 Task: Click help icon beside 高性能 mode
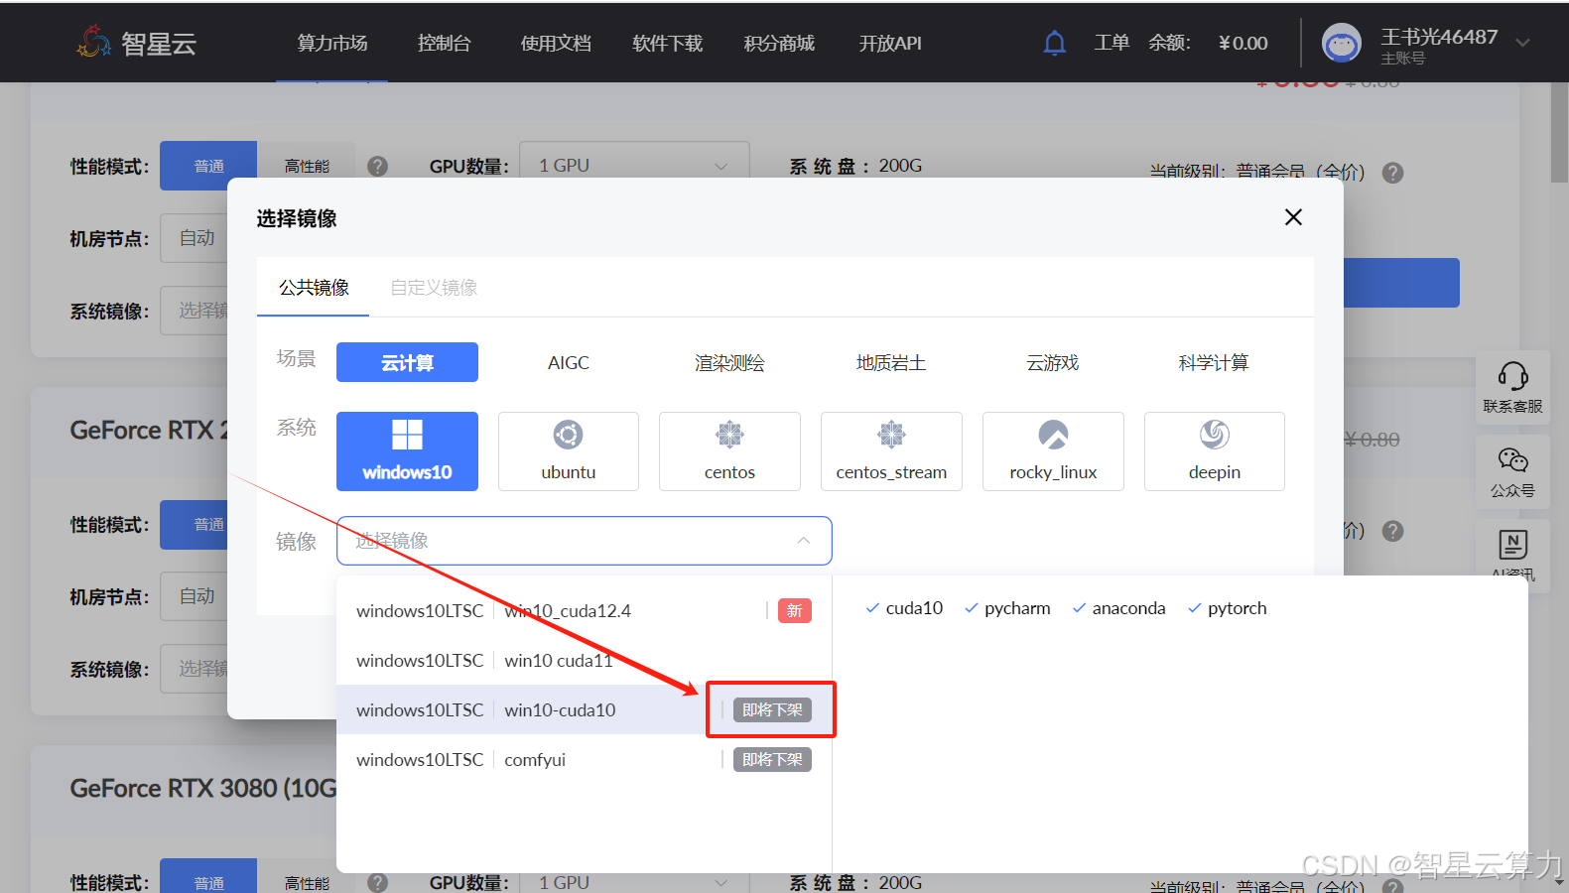[x=377, y=166]
